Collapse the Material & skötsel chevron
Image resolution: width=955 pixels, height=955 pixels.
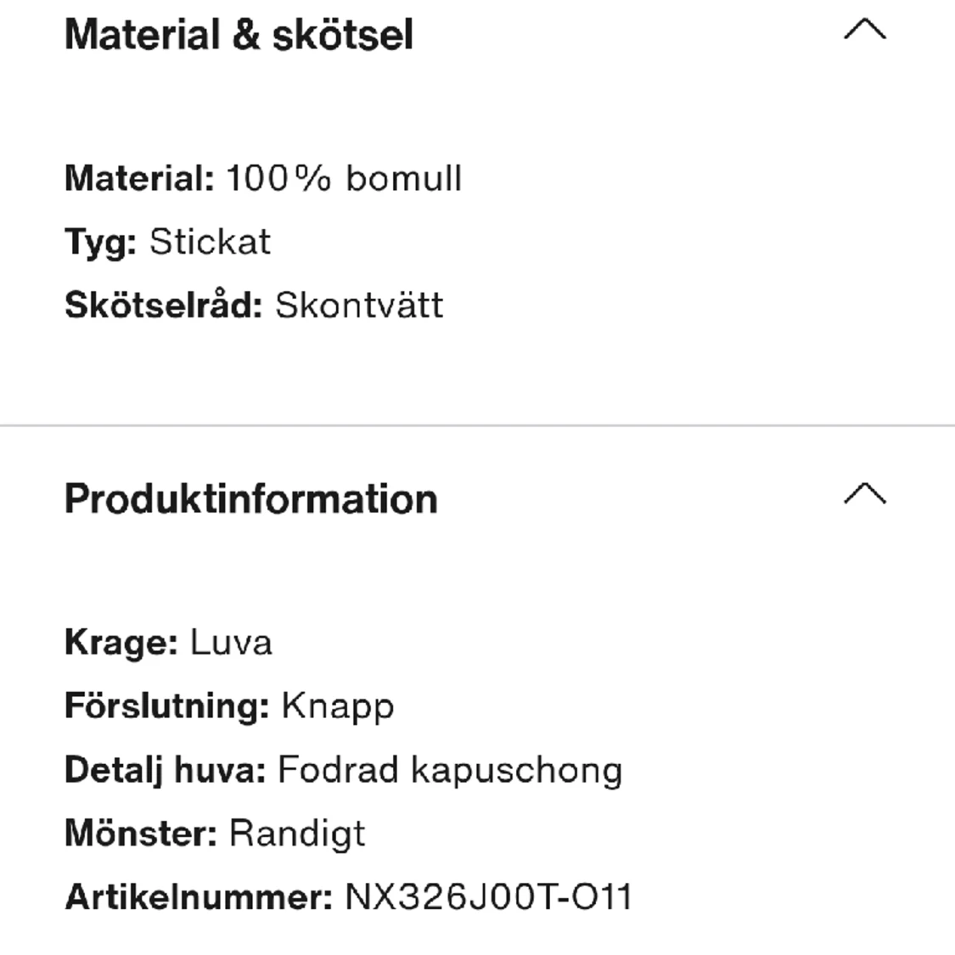(x=864, y=31)
